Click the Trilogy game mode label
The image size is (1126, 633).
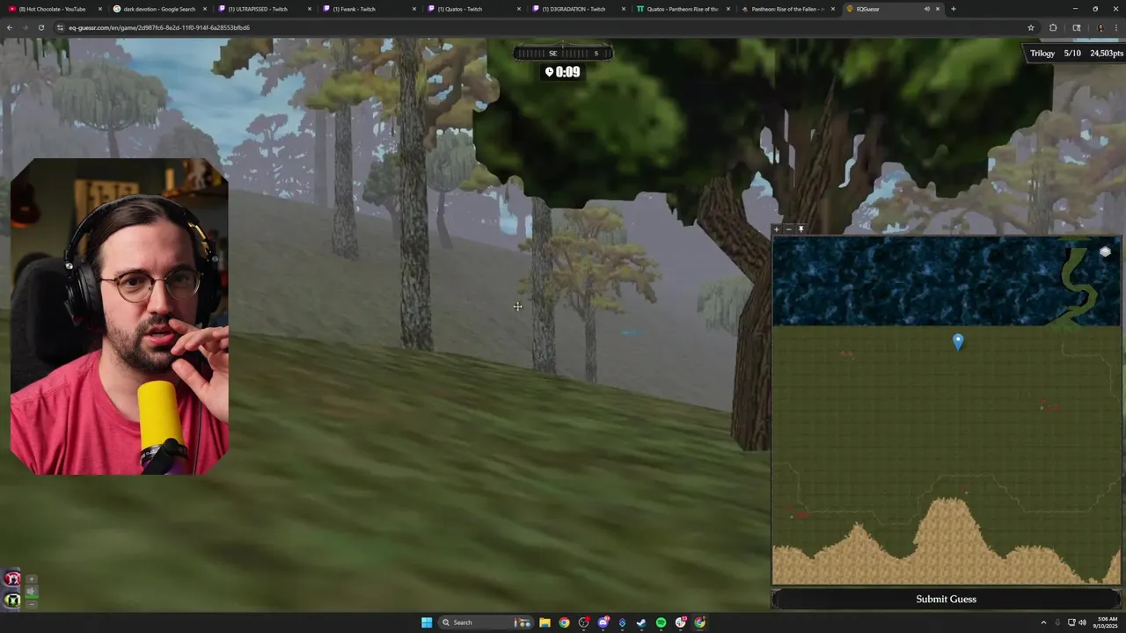click(x=1042, y=53)
